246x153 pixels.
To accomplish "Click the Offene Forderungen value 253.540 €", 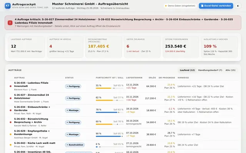I will click(x=176, y=46).
